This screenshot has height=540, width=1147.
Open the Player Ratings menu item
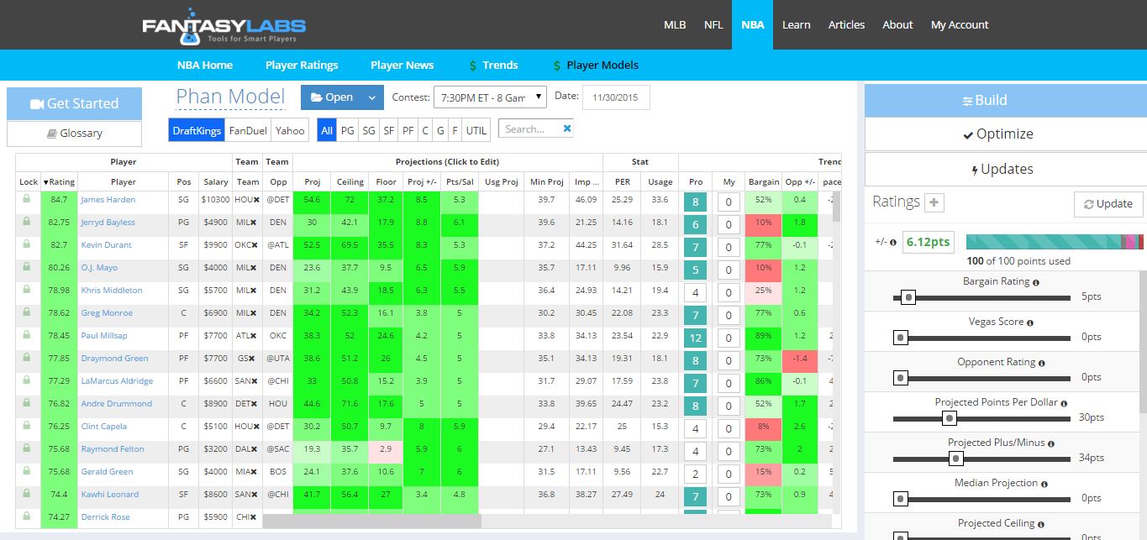[x=302, y=65]
